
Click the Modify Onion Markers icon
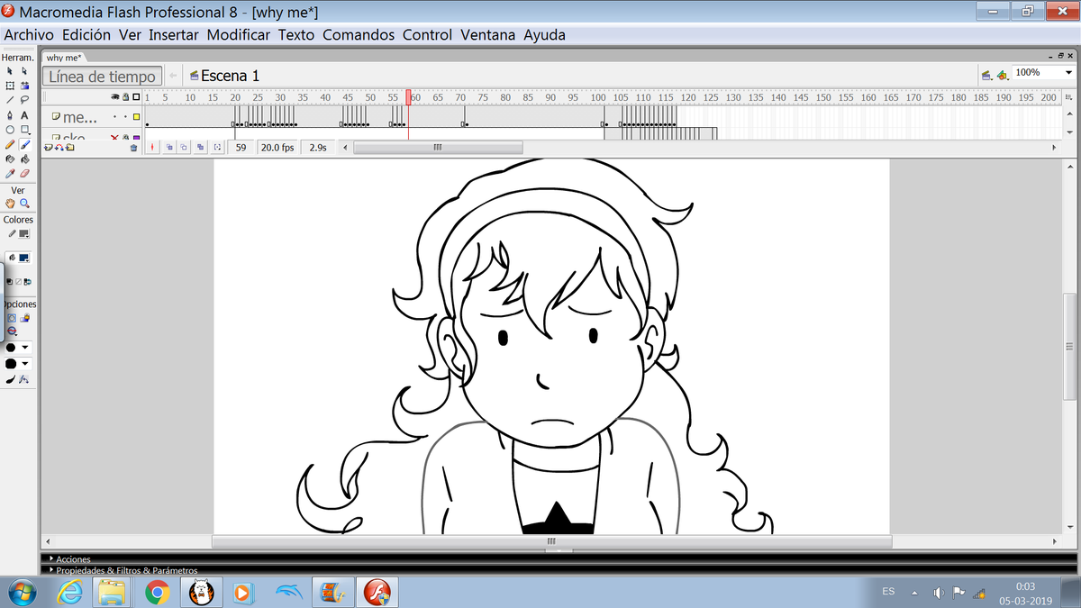217,147
